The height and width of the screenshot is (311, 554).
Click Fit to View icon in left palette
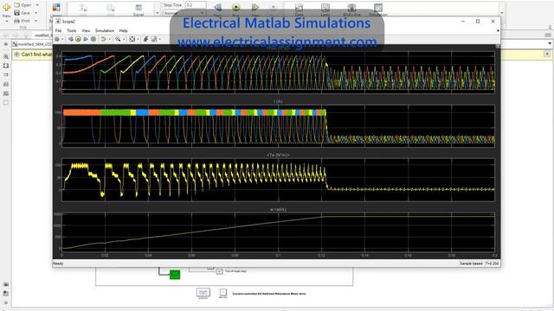pyautogui.click(x=6, y=66)
